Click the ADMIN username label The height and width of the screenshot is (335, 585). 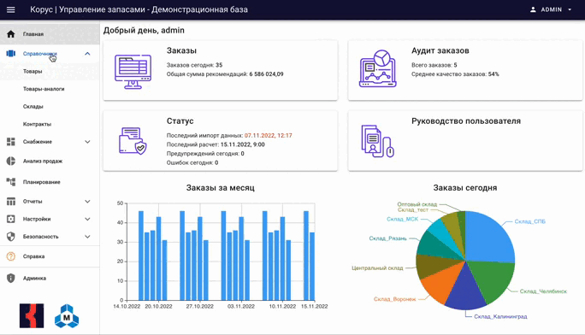(x=552, y=9)
